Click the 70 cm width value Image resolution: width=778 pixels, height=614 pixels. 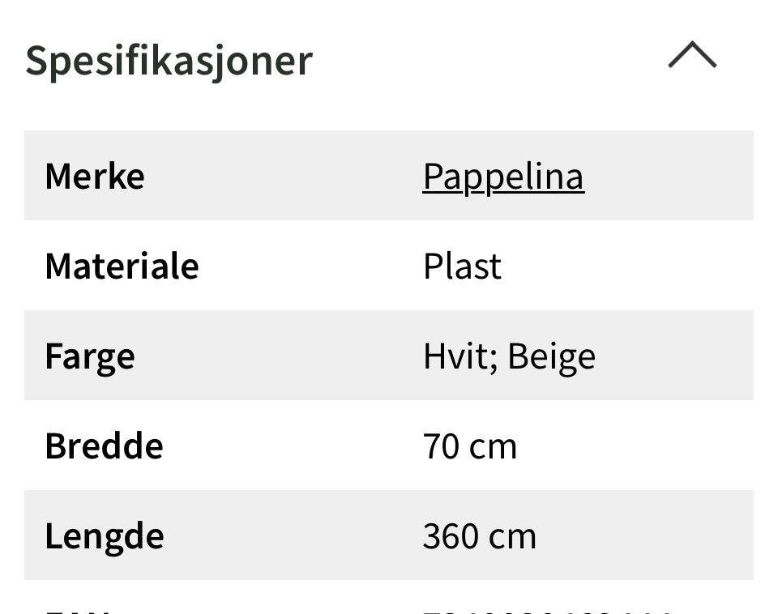click(470, 445)
